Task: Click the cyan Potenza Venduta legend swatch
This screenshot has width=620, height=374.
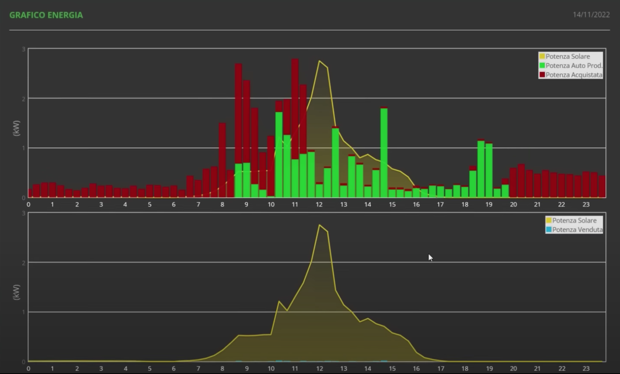Action: tap(549, 229)
